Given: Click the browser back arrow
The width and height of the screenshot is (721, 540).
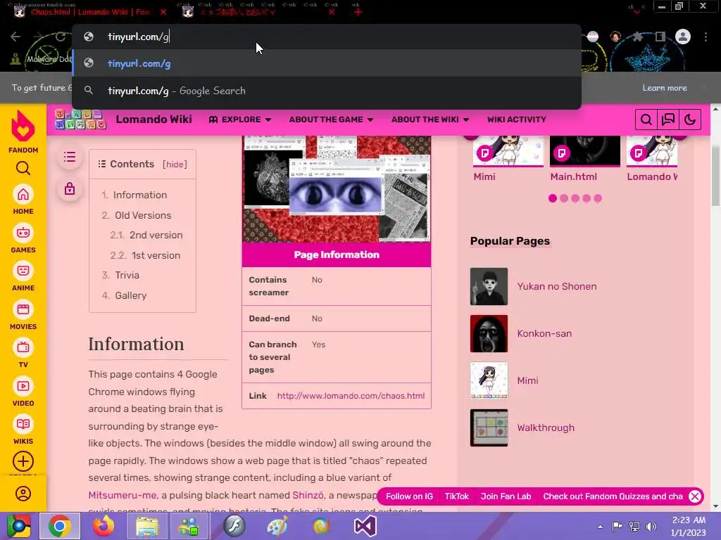Looking at the screenshot, I should coord(15,37).
